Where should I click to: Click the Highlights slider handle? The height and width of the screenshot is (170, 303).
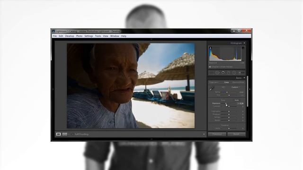(x=229, y=111)
